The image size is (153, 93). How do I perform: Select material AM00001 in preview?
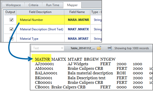(44, 69)
